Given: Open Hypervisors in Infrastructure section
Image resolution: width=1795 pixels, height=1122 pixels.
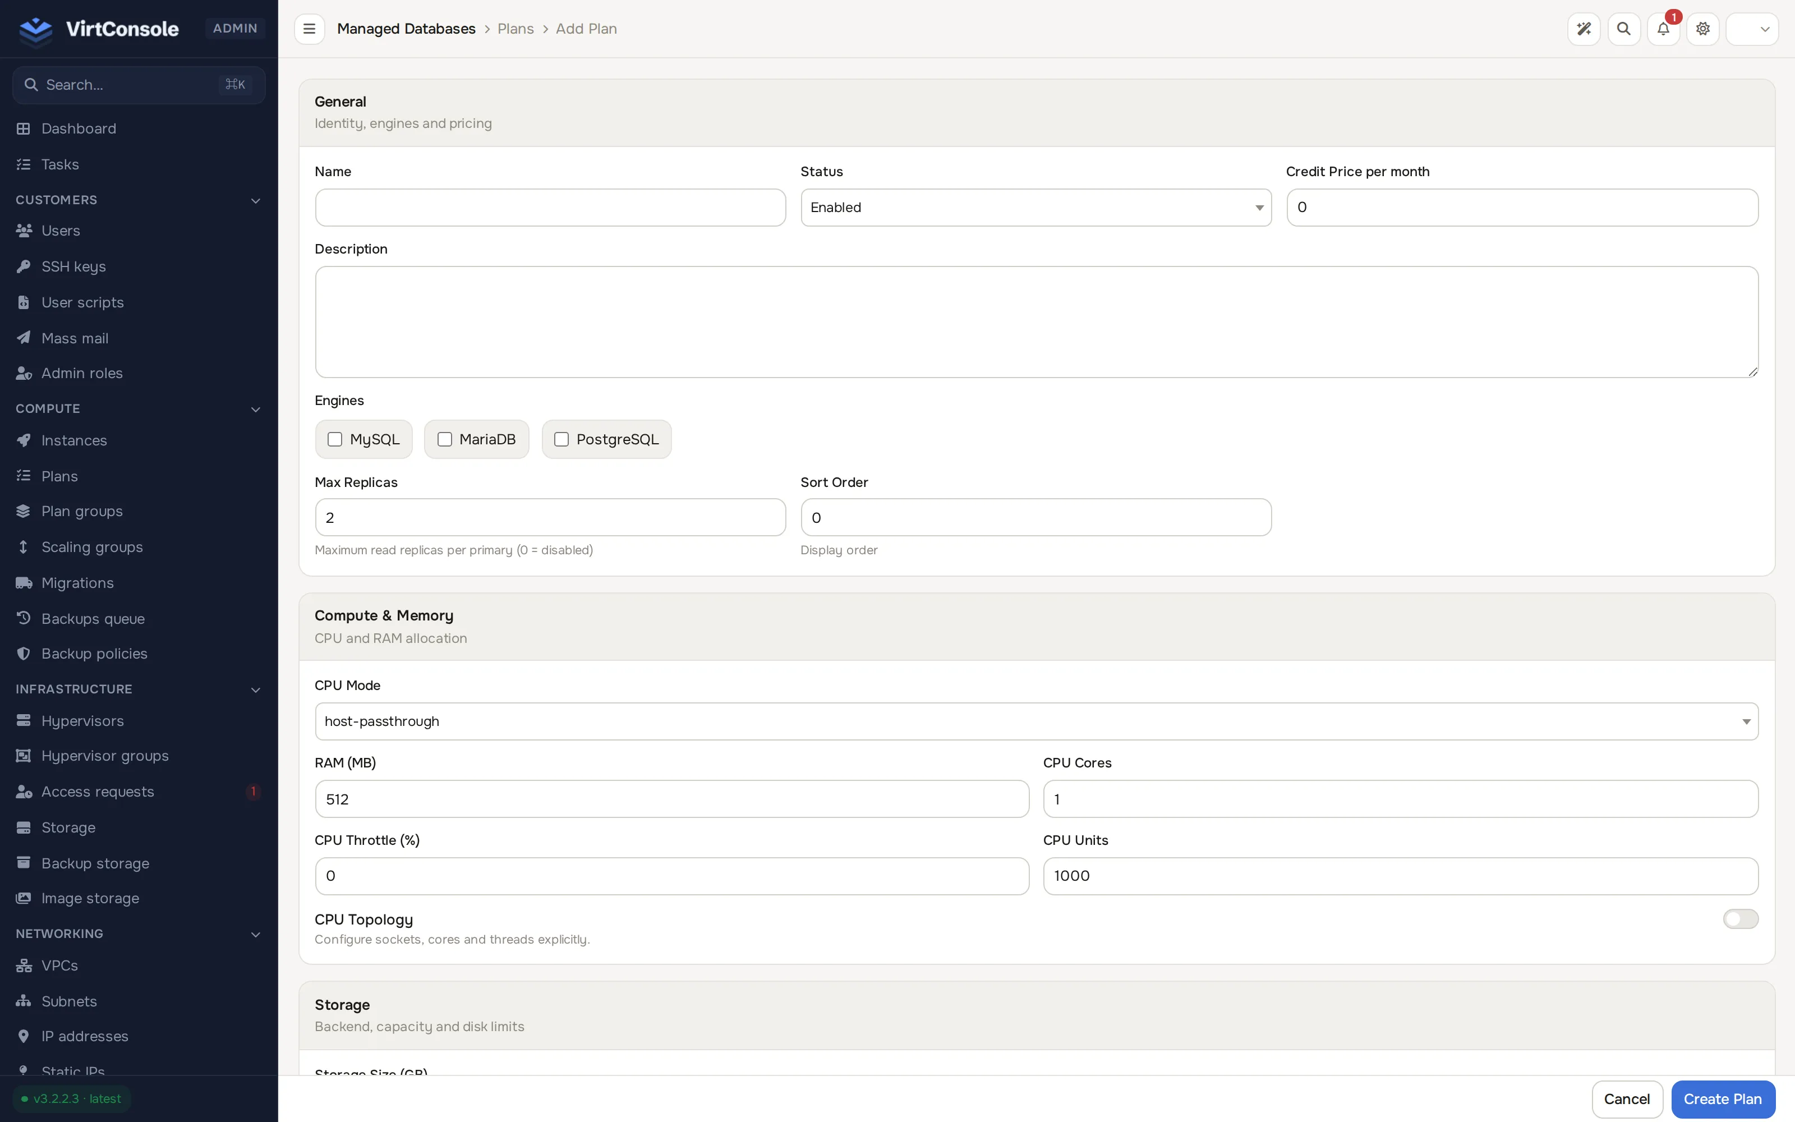Looking at the screenshot, I should pyautogui.click(x=139, y=720).
